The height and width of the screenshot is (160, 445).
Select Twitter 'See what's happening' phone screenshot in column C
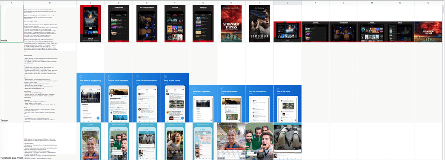tap(90, 98)
